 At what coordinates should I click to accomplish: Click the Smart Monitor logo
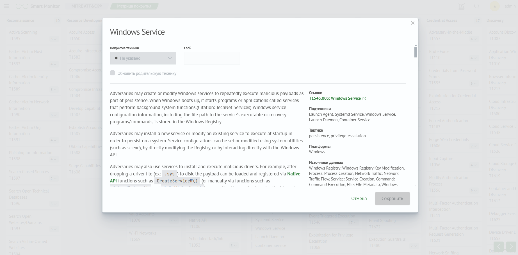click(38, 6)
